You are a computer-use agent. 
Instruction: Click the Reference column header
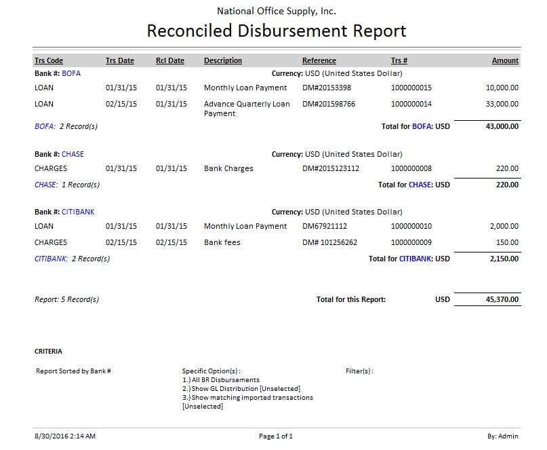pyautogui.click(x=319, y=60)
